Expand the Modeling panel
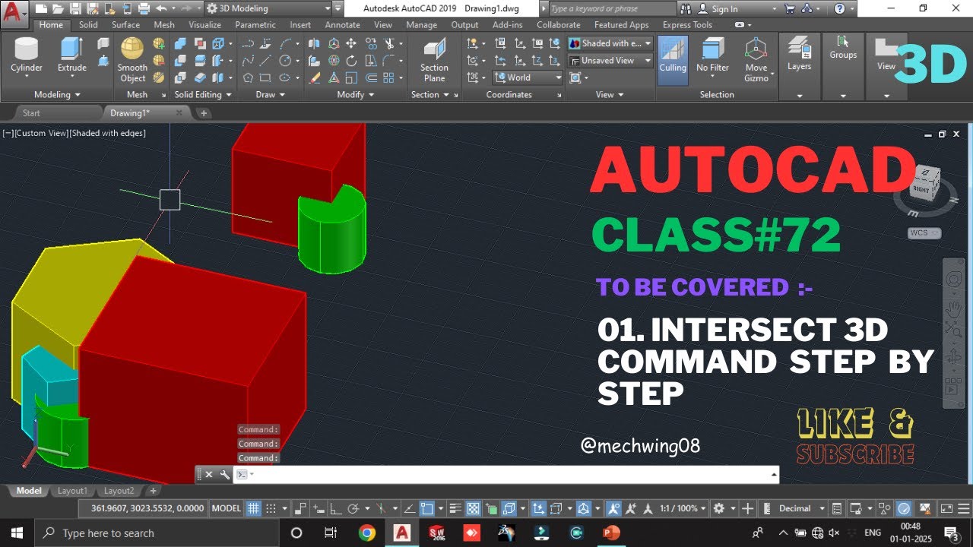The width and height of the screenshot is (973, 547). click(x=56, y=94)
